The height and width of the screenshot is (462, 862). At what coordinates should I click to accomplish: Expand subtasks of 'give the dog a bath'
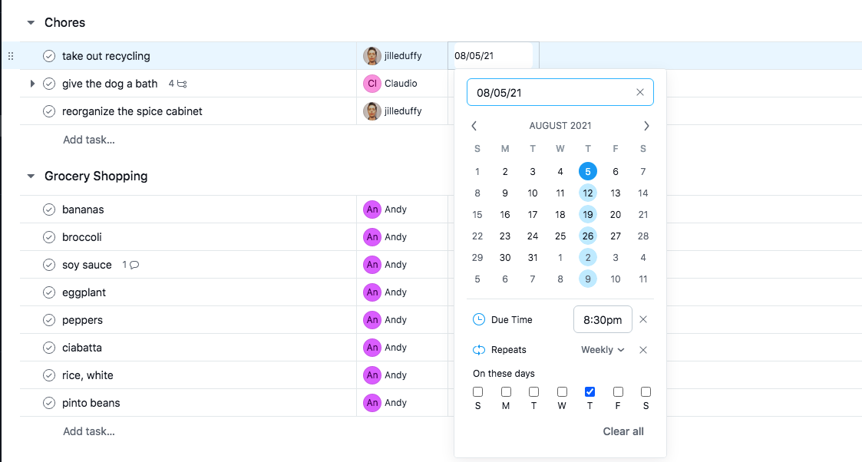pyautogui.click(x=32, y=84)
